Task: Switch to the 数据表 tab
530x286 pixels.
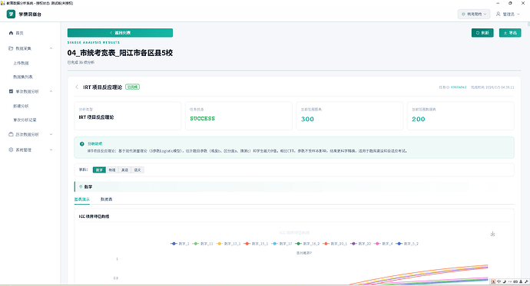Action: (107, 199)
